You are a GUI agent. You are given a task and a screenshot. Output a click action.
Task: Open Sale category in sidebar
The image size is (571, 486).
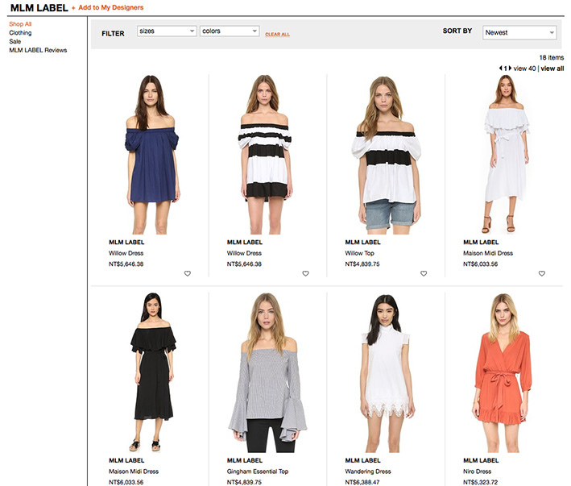click(15, 42)
